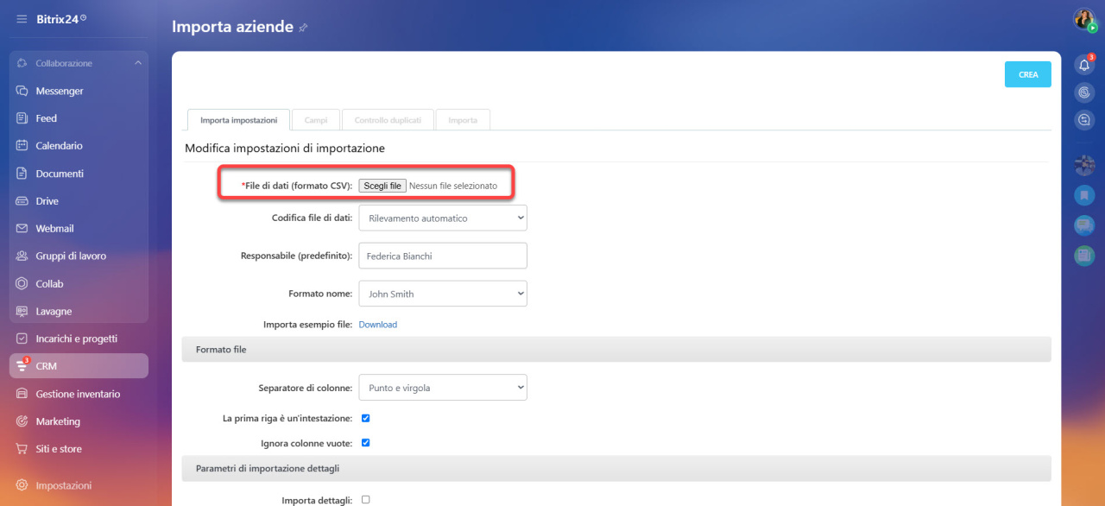1105x506 pixels.
Task: Select the 'Importa' tab
Action: pyautogui.click(x=463, y=120)
